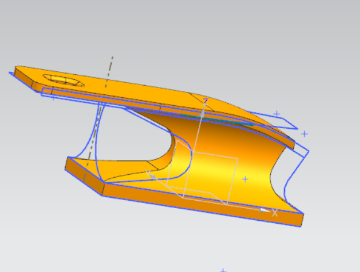360x272 pixels.
Task: Click the X axis label
Action: [x=275, y=213]
